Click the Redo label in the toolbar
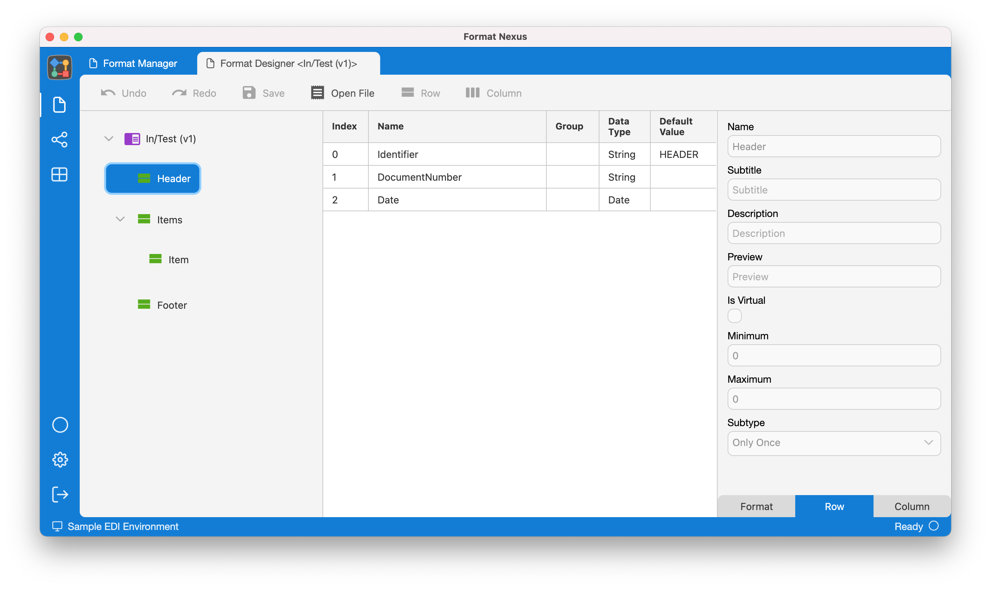Screen dimensions: 991x589 (x=204, y=93)
